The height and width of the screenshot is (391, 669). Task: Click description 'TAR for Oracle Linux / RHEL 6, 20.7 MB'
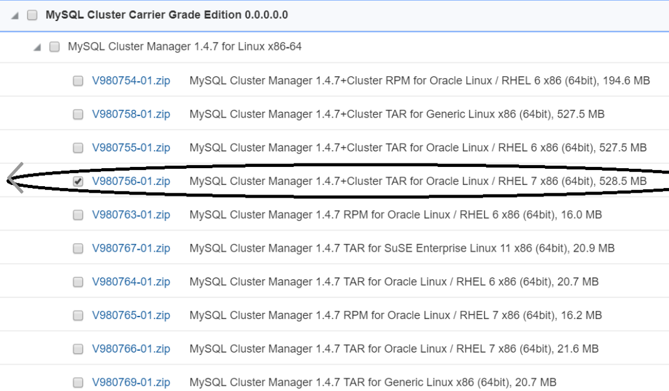pos(394,282)
